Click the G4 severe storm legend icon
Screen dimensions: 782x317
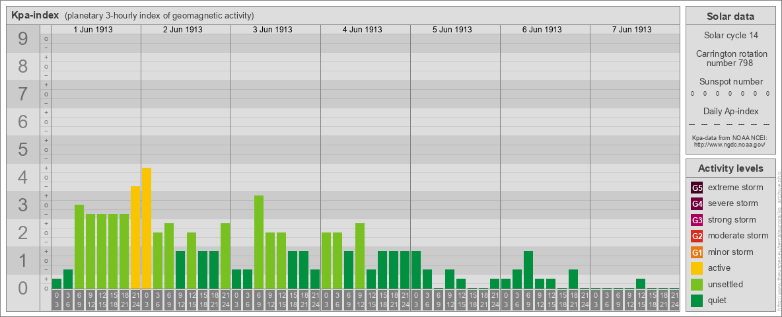(x=697, y=204)
